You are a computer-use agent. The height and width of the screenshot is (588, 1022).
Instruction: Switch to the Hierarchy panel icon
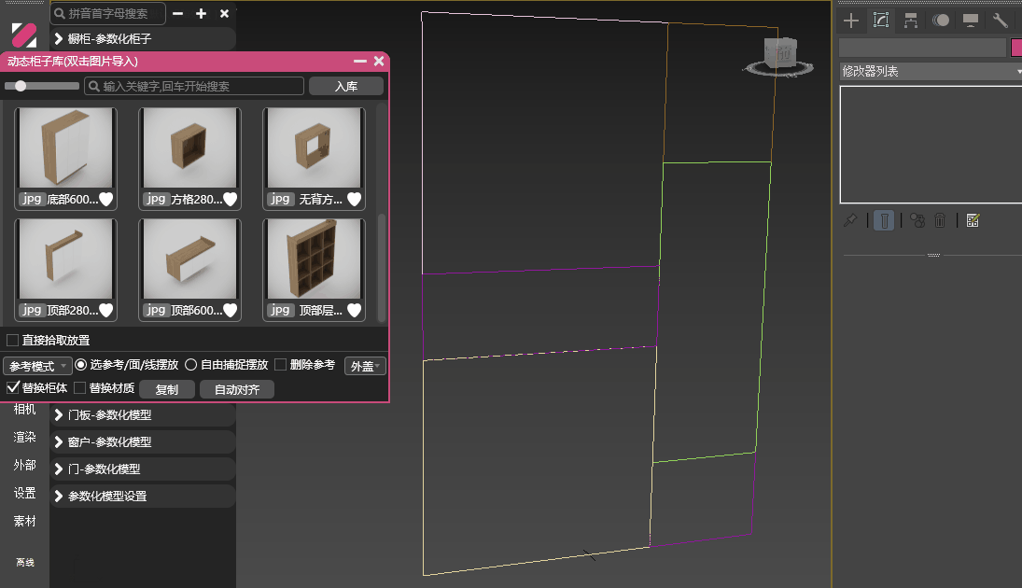pos(910,21)
